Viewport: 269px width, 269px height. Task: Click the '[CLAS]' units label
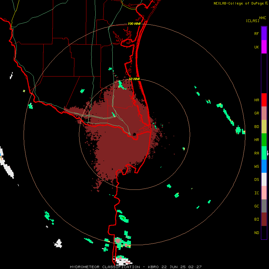[253, 21]
